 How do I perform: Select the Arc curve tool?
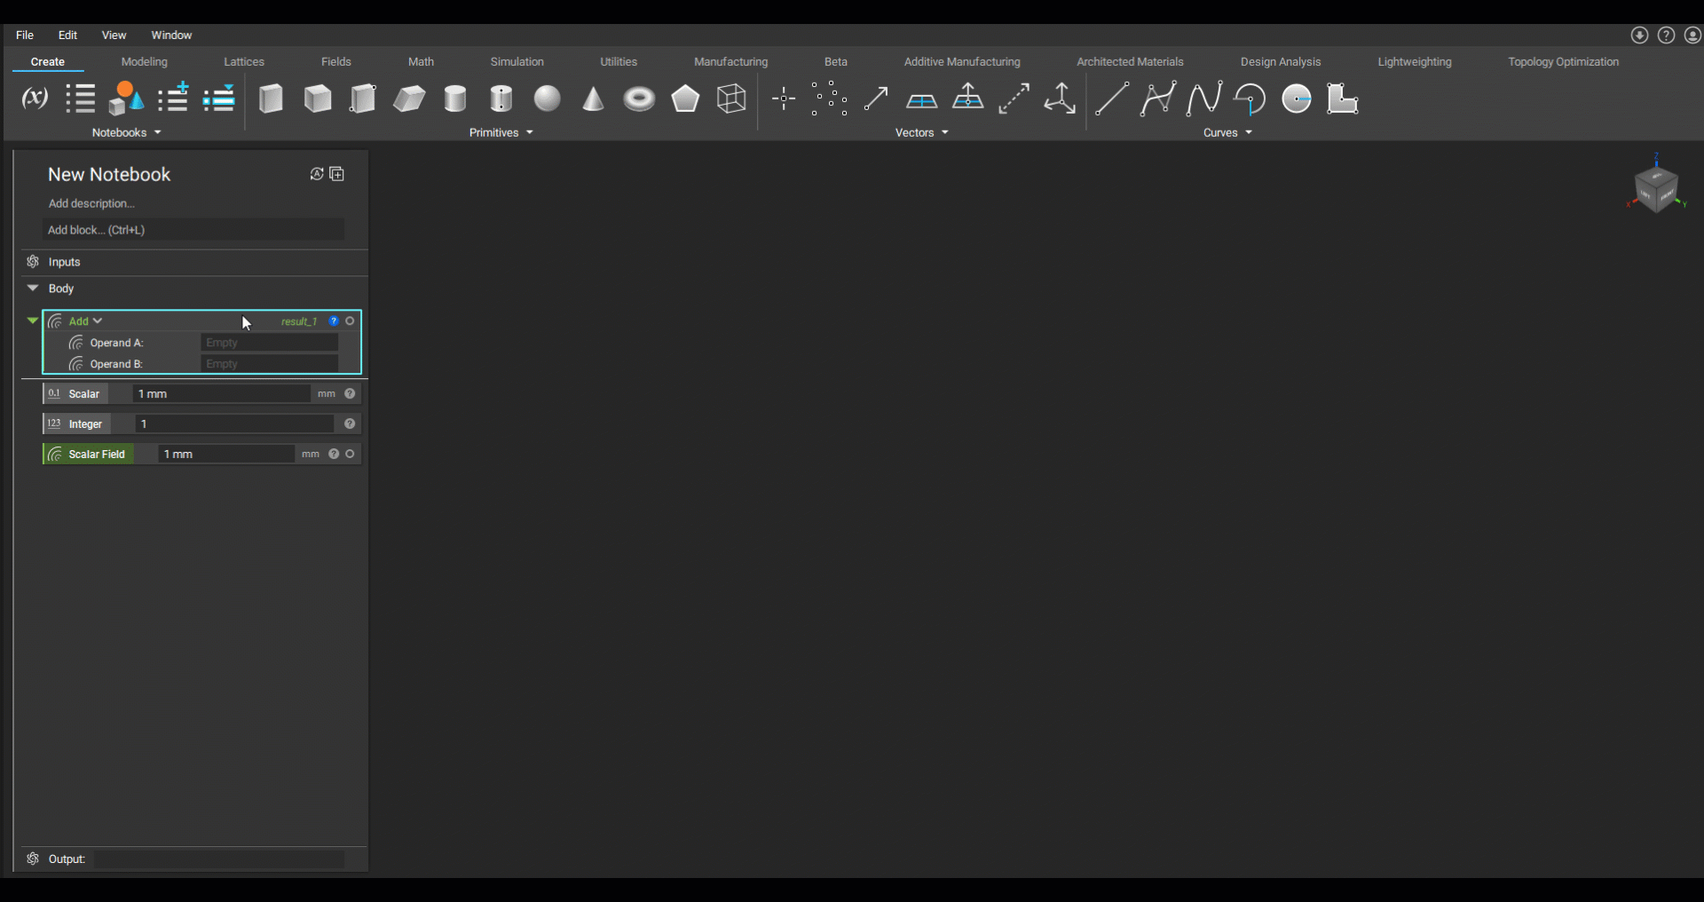click(x=1250, y=99)
